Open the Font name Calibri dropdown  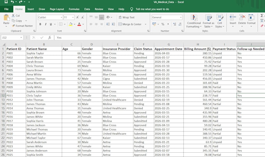click(61, 17)
